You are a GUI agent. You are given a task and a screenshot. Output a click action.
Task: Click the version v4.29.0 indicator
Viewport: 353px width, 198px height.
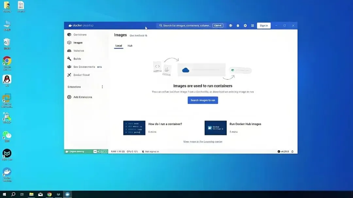click(x=283, y=151)
